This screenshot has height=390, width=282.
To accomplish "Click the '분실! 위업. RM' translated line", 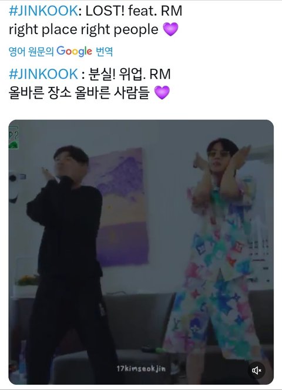I will pos(129,74).
